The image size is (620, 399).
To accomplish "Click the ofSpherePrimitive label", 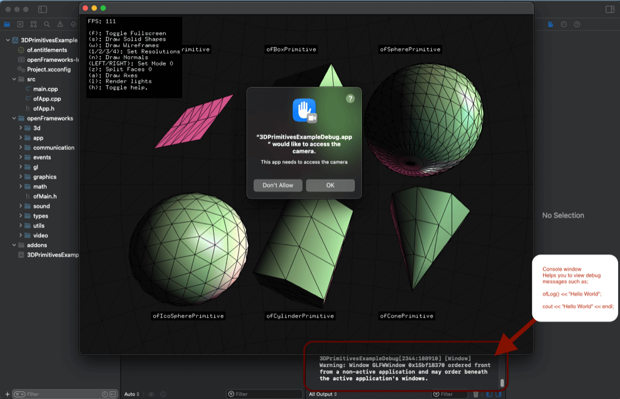I will tap(410, 50).
